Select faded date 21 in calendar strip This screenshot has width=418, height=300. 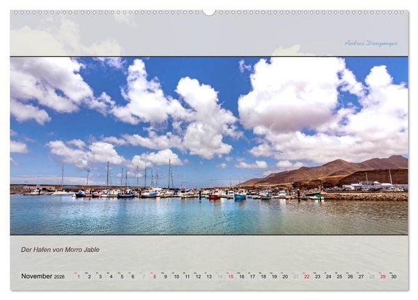pyautogui.click(x=296, y=276)
